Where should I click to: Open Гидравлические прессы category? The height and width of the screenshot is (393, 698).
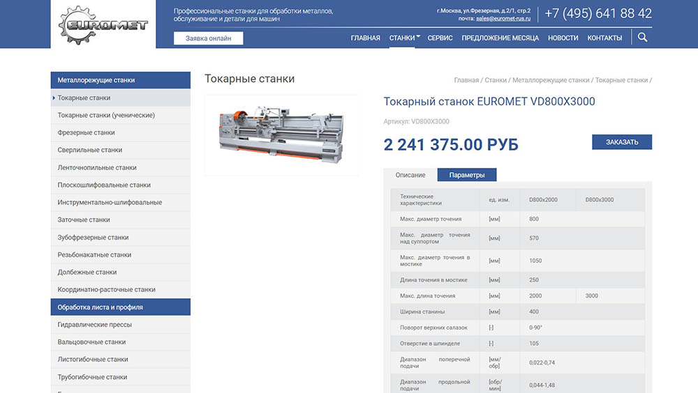pos(121,325)
